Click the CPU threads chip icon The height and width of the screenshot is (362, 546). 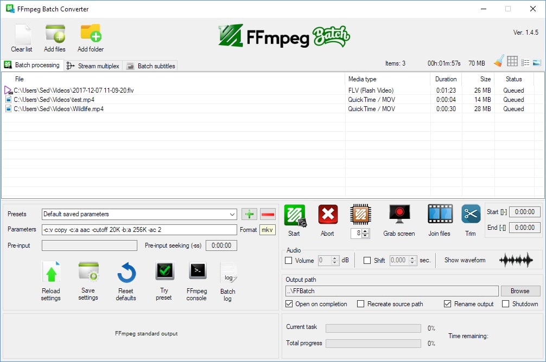tap(360, 214)
